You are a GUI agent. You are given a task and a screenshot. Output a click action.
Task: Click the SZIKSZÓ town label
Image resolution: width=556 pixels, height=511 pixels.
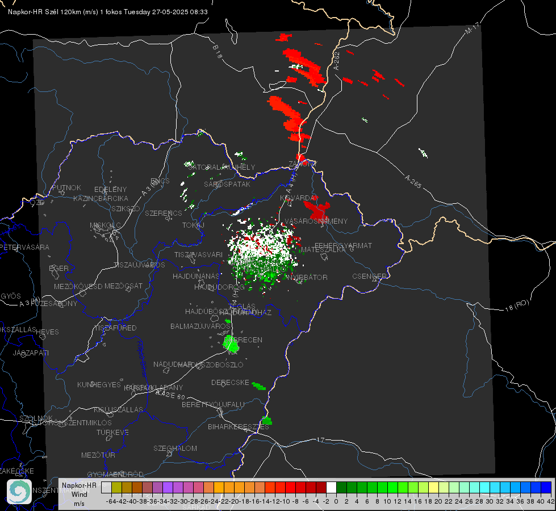pos(126,208)
